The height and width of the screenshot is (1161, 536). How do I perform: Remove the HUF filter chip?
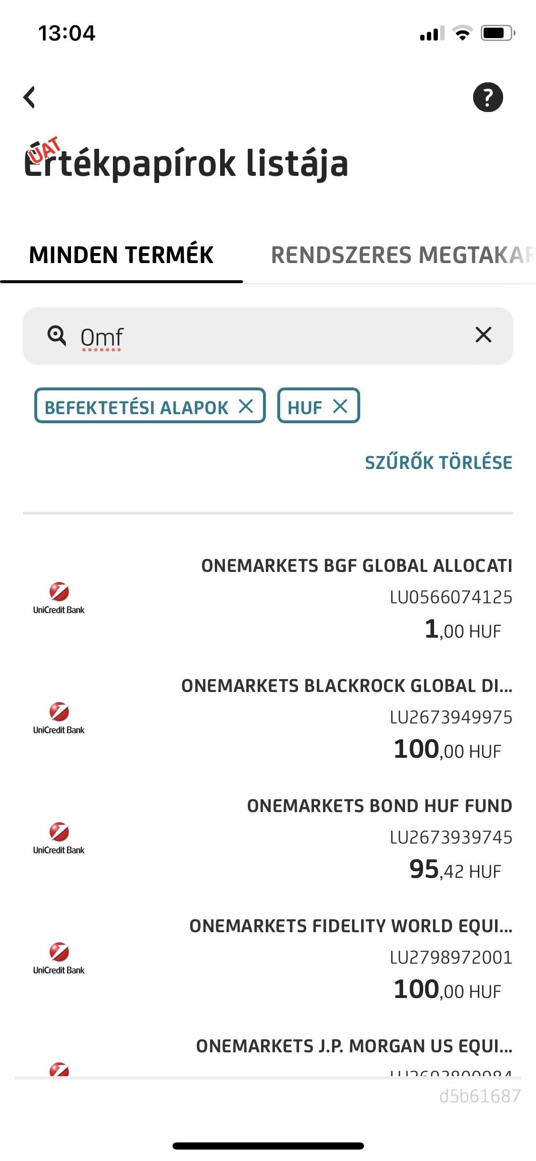[x=340, y=407]
